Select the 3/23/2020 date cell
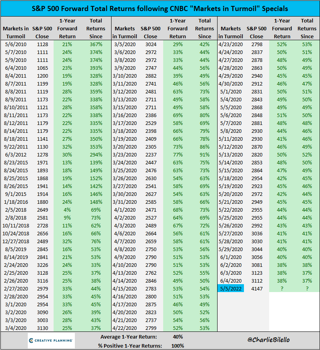Image resolution: width=320 pixels, height=350 pixels. coord(125,155)
